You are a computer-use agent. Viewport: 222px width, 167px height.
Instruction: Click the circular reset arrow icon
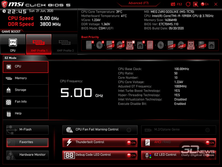coord(189,4)
